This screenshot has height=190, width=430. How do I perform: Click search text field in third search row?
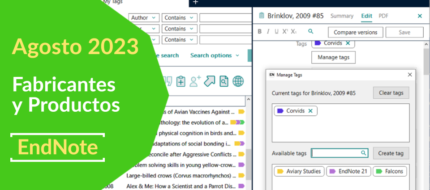click(225, 40)
